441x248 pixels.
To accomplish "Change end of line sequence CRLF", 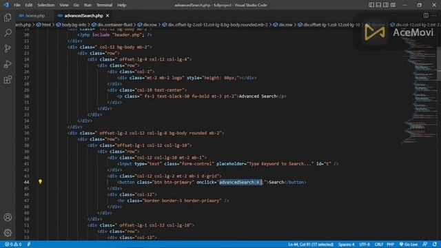I will click(379, 245).
